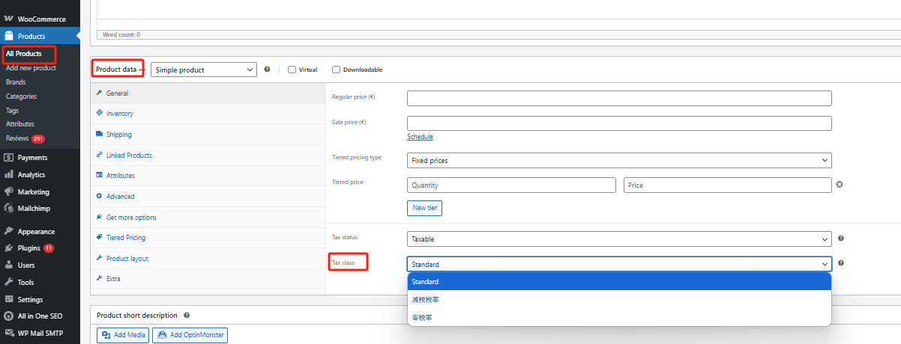This screenshot has width=901, height=344.
Task: Switch to the Inventory tab
Action: click(119, 114)
